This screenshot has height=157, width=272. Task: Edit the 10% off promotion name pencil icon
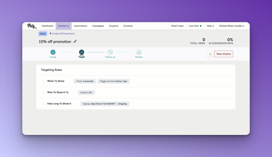(75, 41)
